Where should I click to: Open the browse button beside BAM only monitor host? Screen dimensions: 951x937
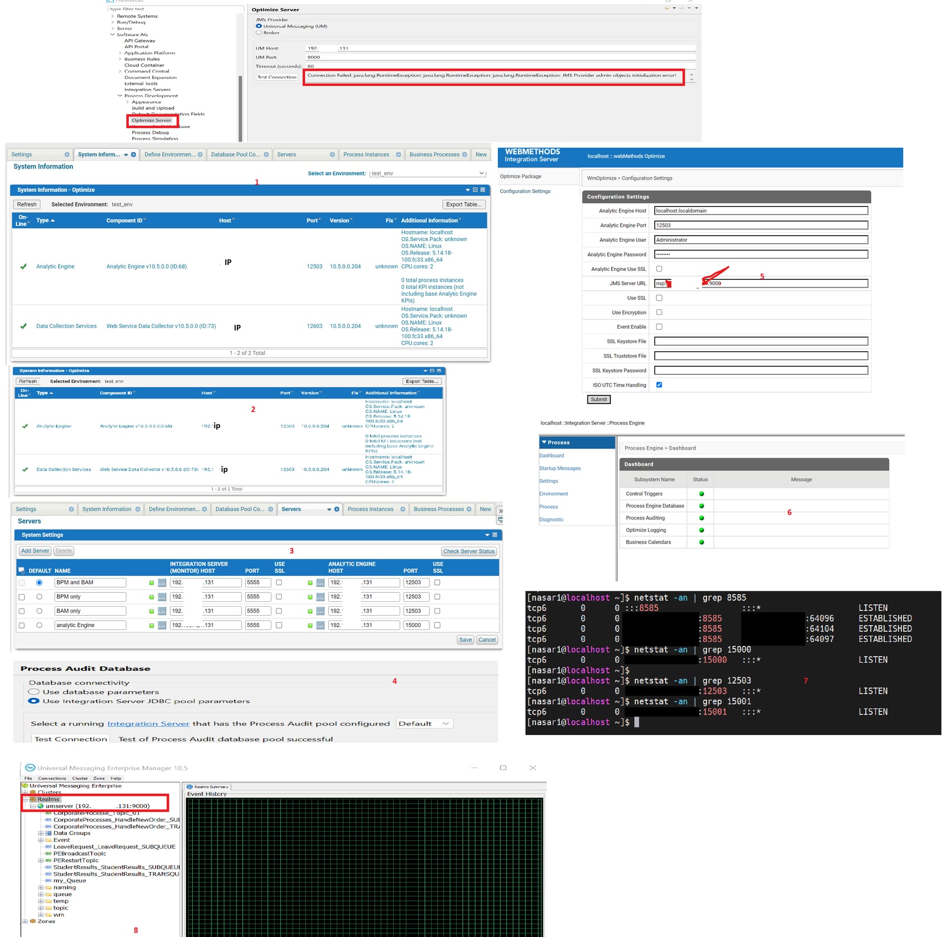pos(162,612)
